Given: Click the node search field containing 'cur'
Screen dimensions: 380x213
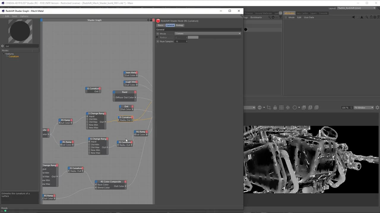Looking at the screenshot, I should pos(21,46).
